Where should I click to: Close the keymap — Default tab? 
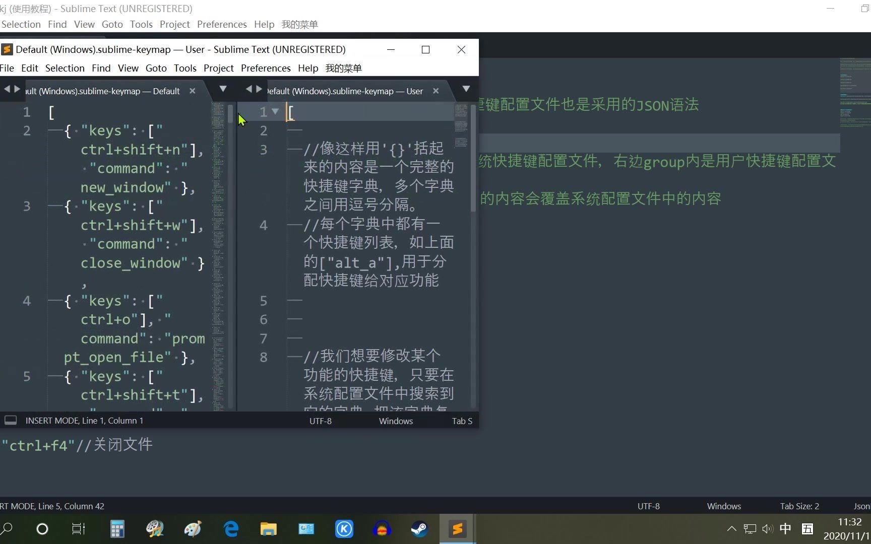[x=192, y=91]
